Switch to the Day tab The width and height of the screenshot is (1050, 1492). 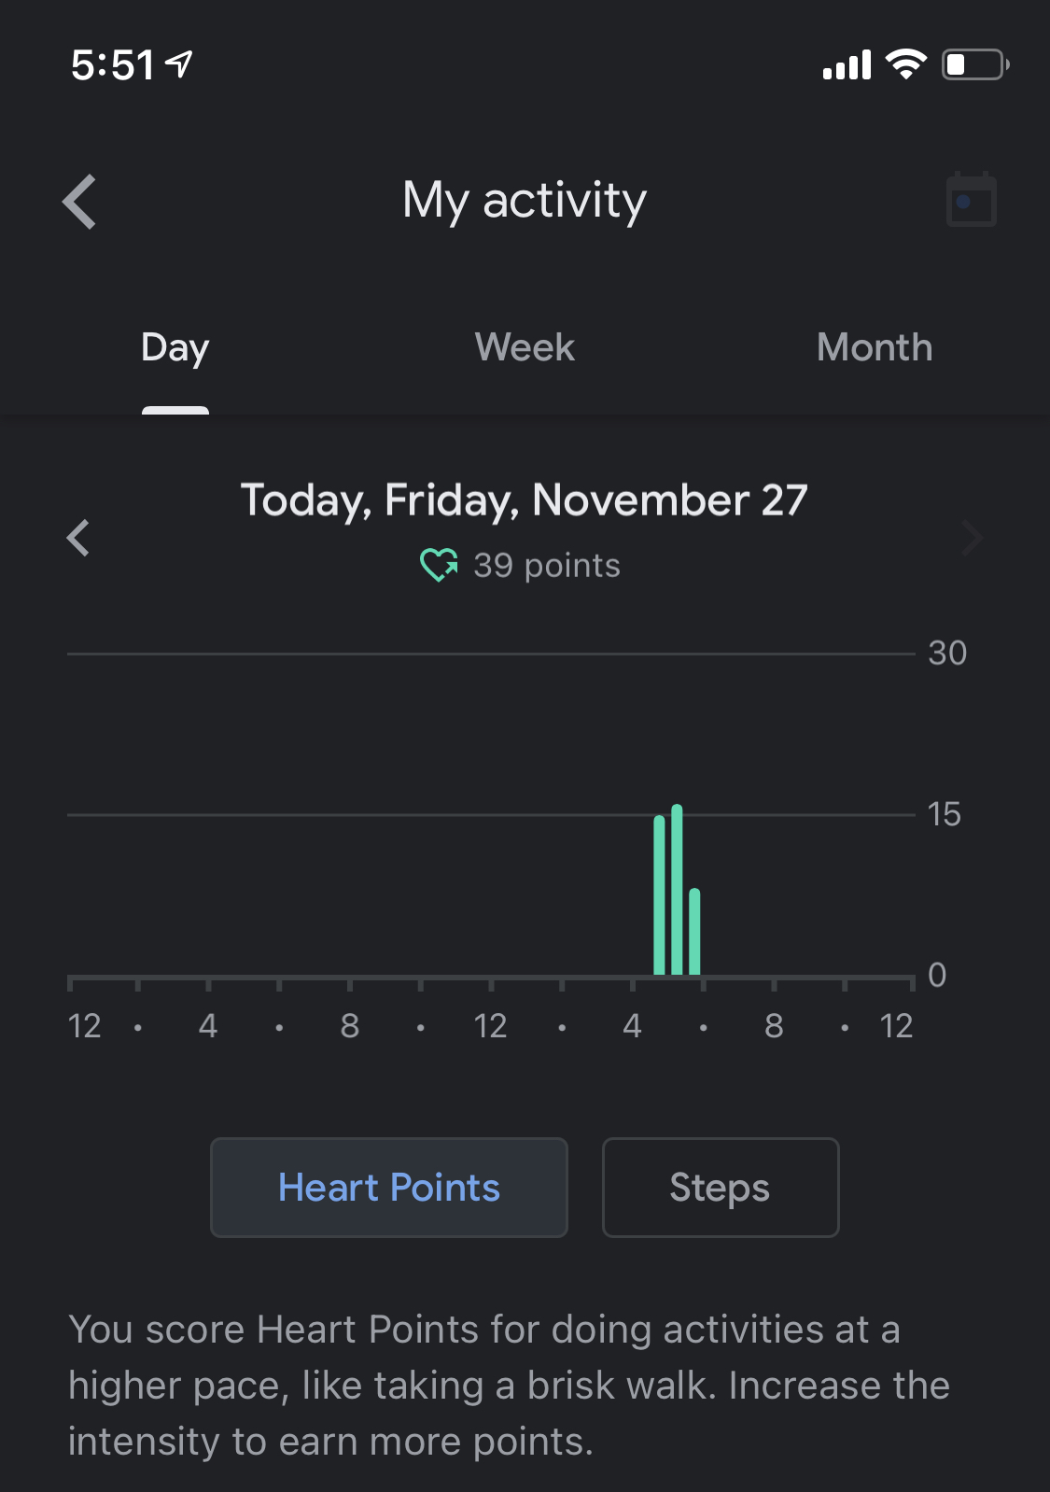[175, 348]
